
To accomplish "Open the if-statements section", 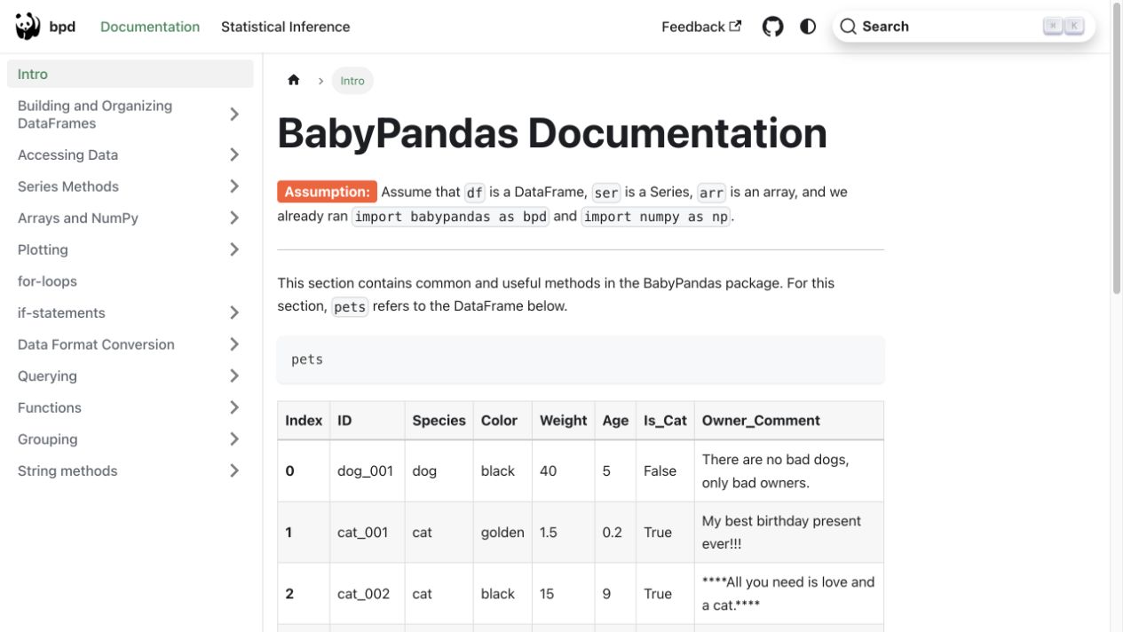I will [61, 312].
